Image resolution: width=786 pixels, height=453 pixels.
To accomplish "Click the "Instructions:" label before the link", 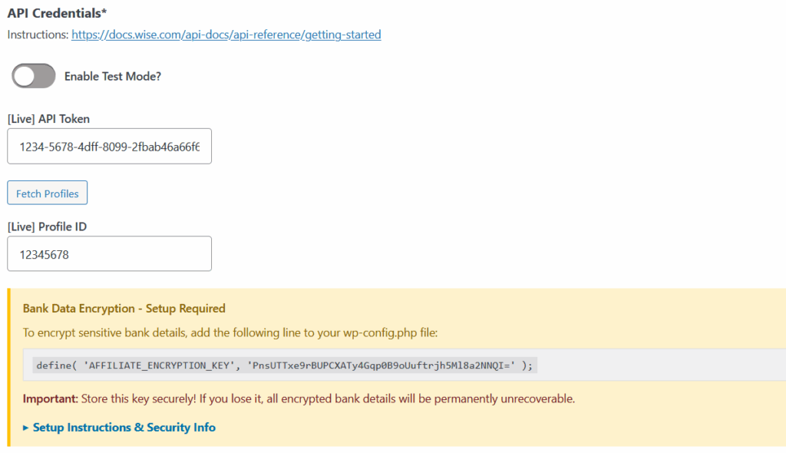I will [38, 35].
